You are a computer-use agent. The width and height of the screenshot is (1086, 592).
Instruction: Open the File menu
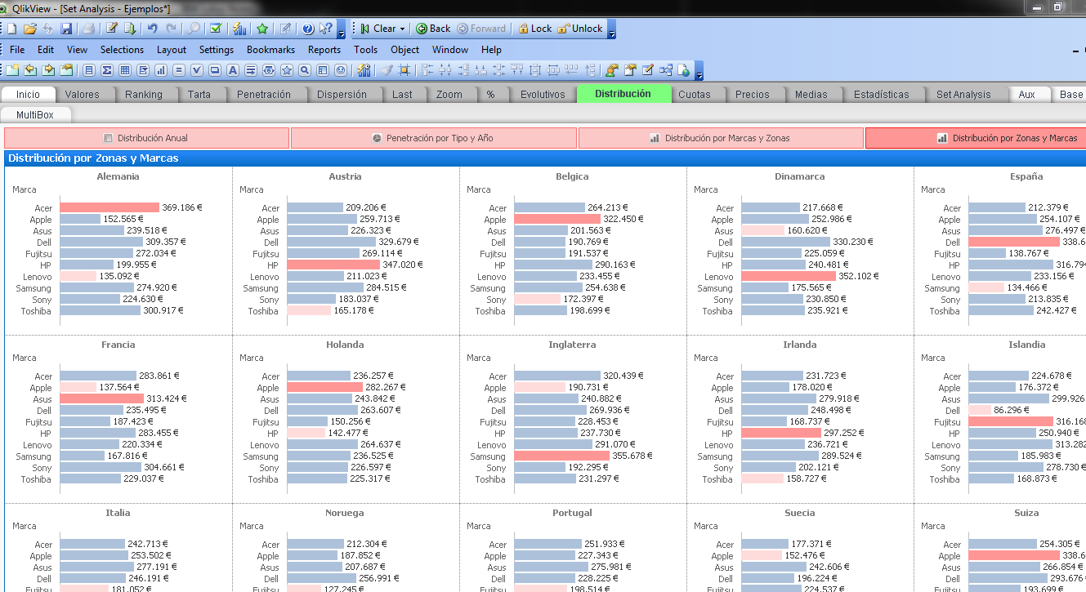click(x=17, y=50)
